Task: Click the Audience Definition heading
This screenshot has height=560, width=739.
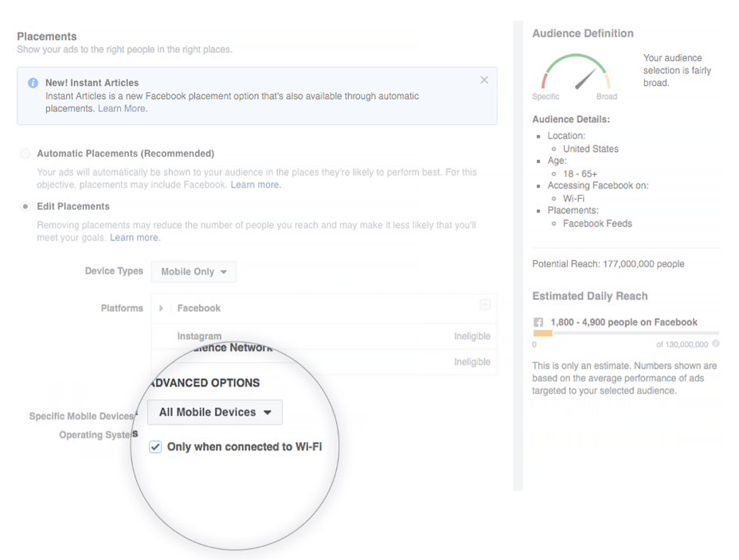Action: click(x=583, y=33)
